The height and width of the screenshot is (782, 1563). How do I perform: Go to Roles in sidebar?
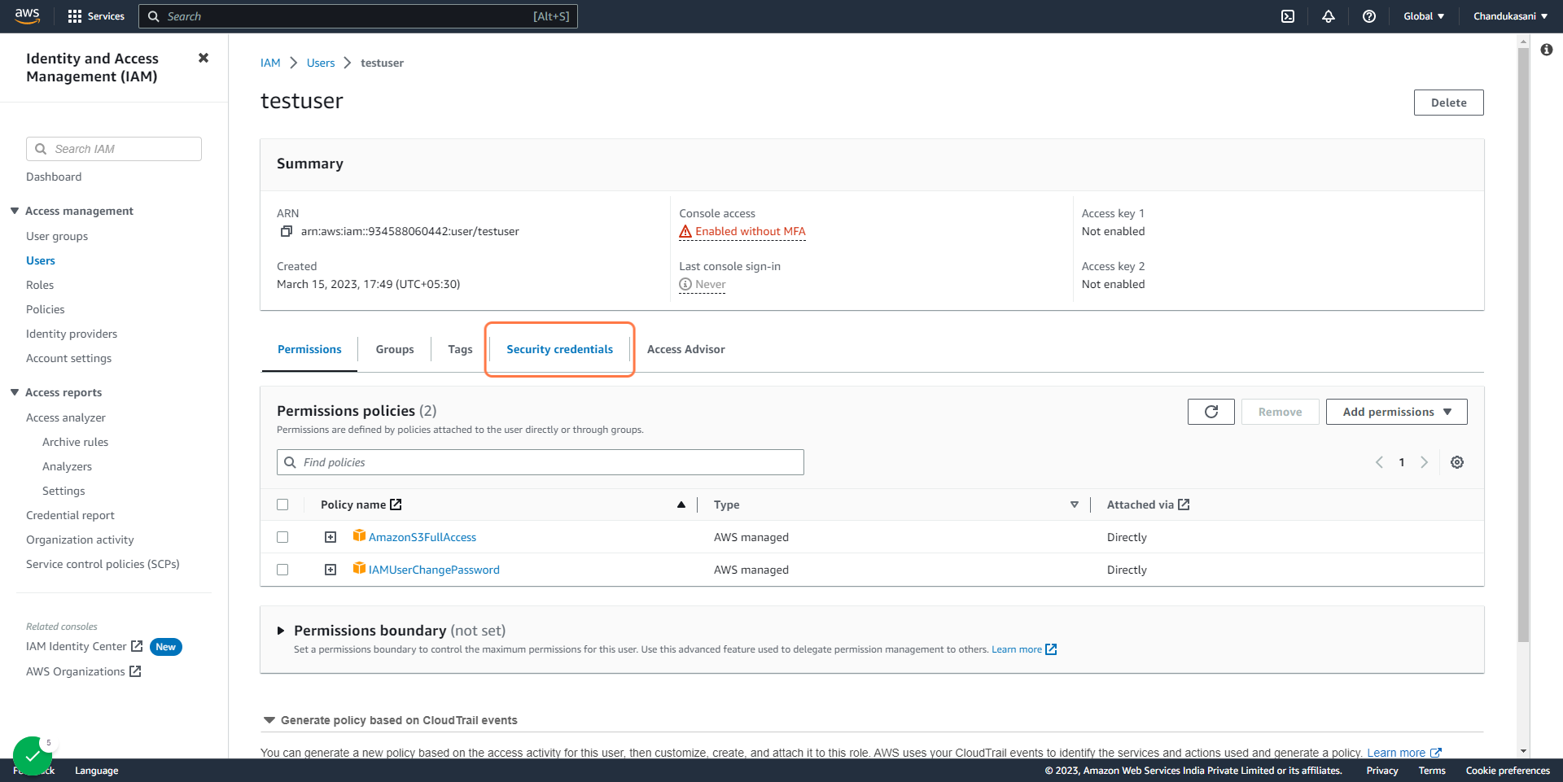[40, 285]
